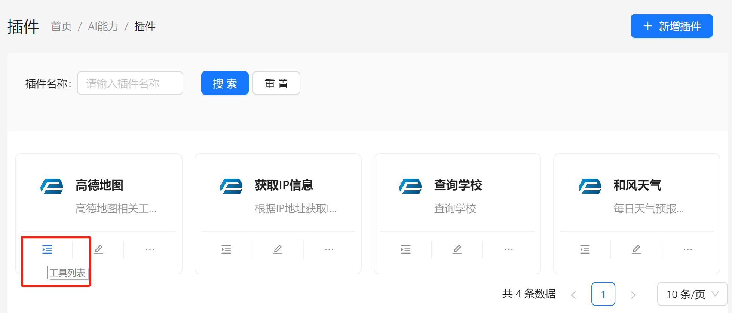The height and width of the screenshot is (313, 732).
Task: Edit the 和风天气 plugin
Action: (x=636, y=249)
